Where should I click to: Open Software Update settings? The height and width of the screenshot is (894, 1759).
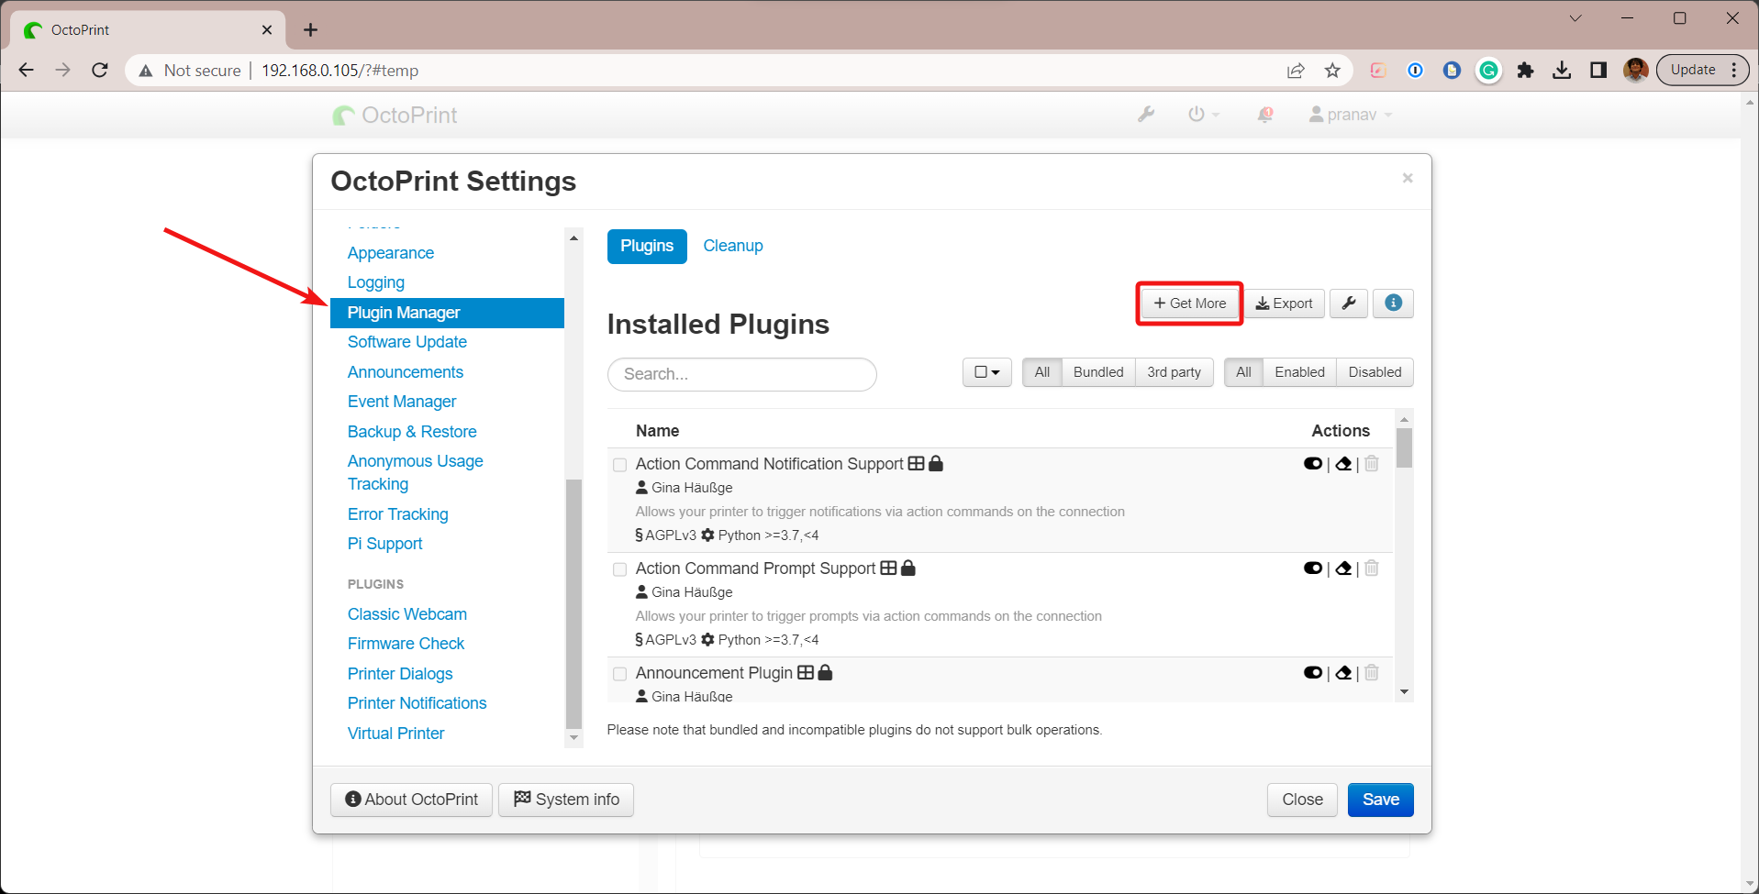click(407, 342)
